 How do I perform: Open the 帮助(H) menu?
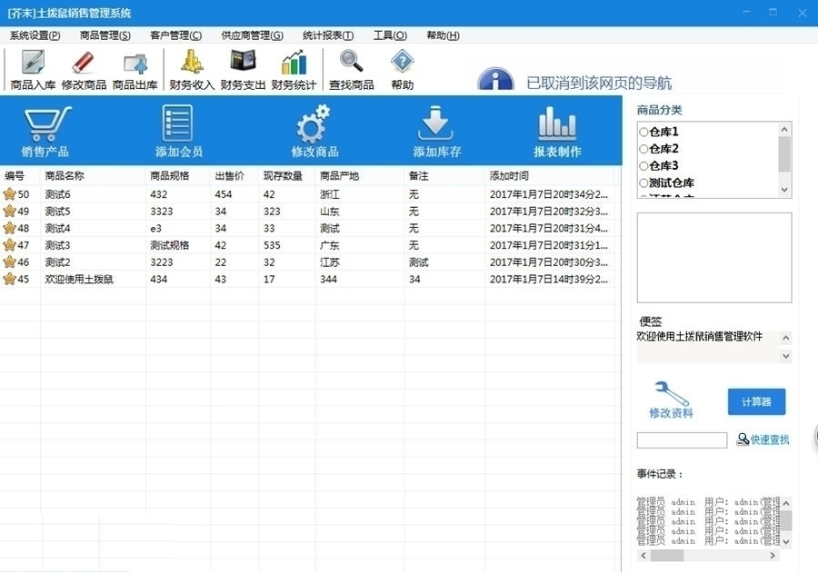tap(443, 35)
